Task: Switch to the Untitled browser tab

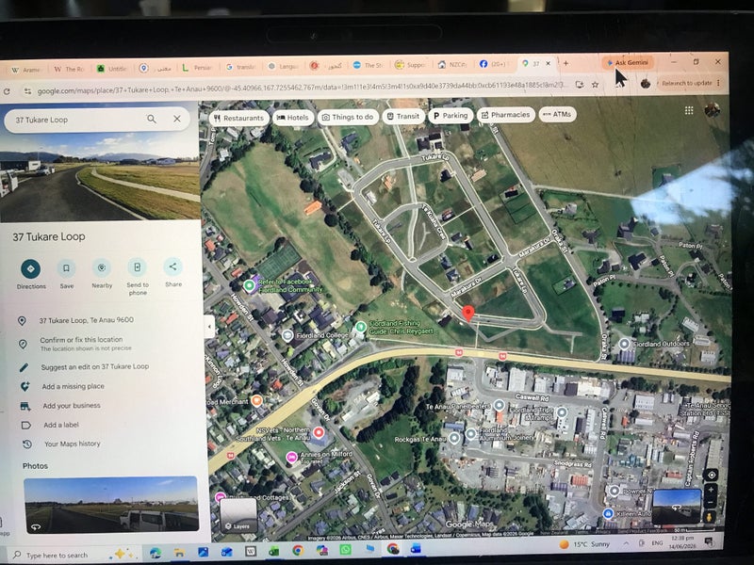Action: tap(111, 69)
